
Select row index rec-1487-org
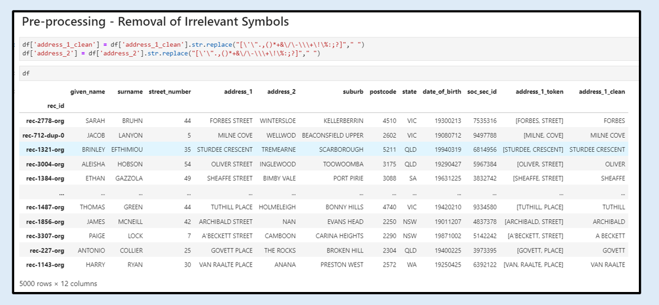(x=45, y=207)
